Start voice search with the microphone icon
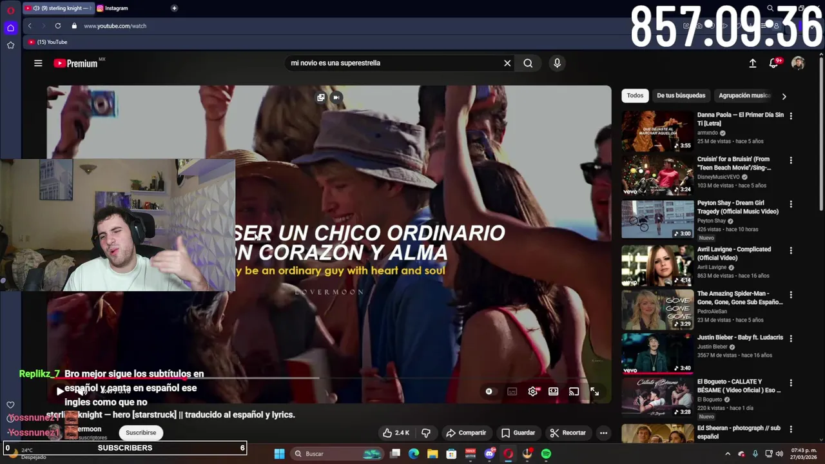Viewport: 825px width, 464px height. point(557,63)
